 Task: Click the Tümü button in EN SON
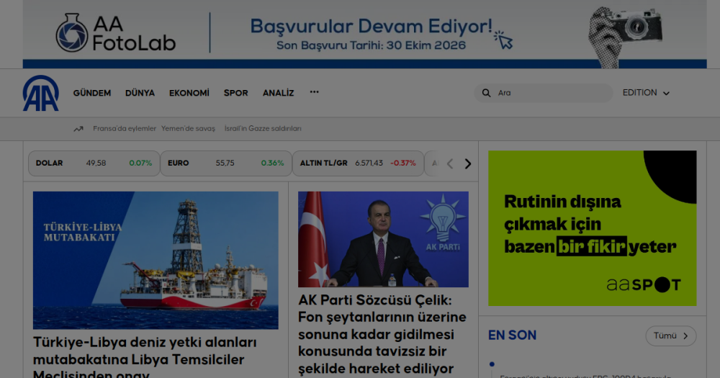[x=671, y=336]
